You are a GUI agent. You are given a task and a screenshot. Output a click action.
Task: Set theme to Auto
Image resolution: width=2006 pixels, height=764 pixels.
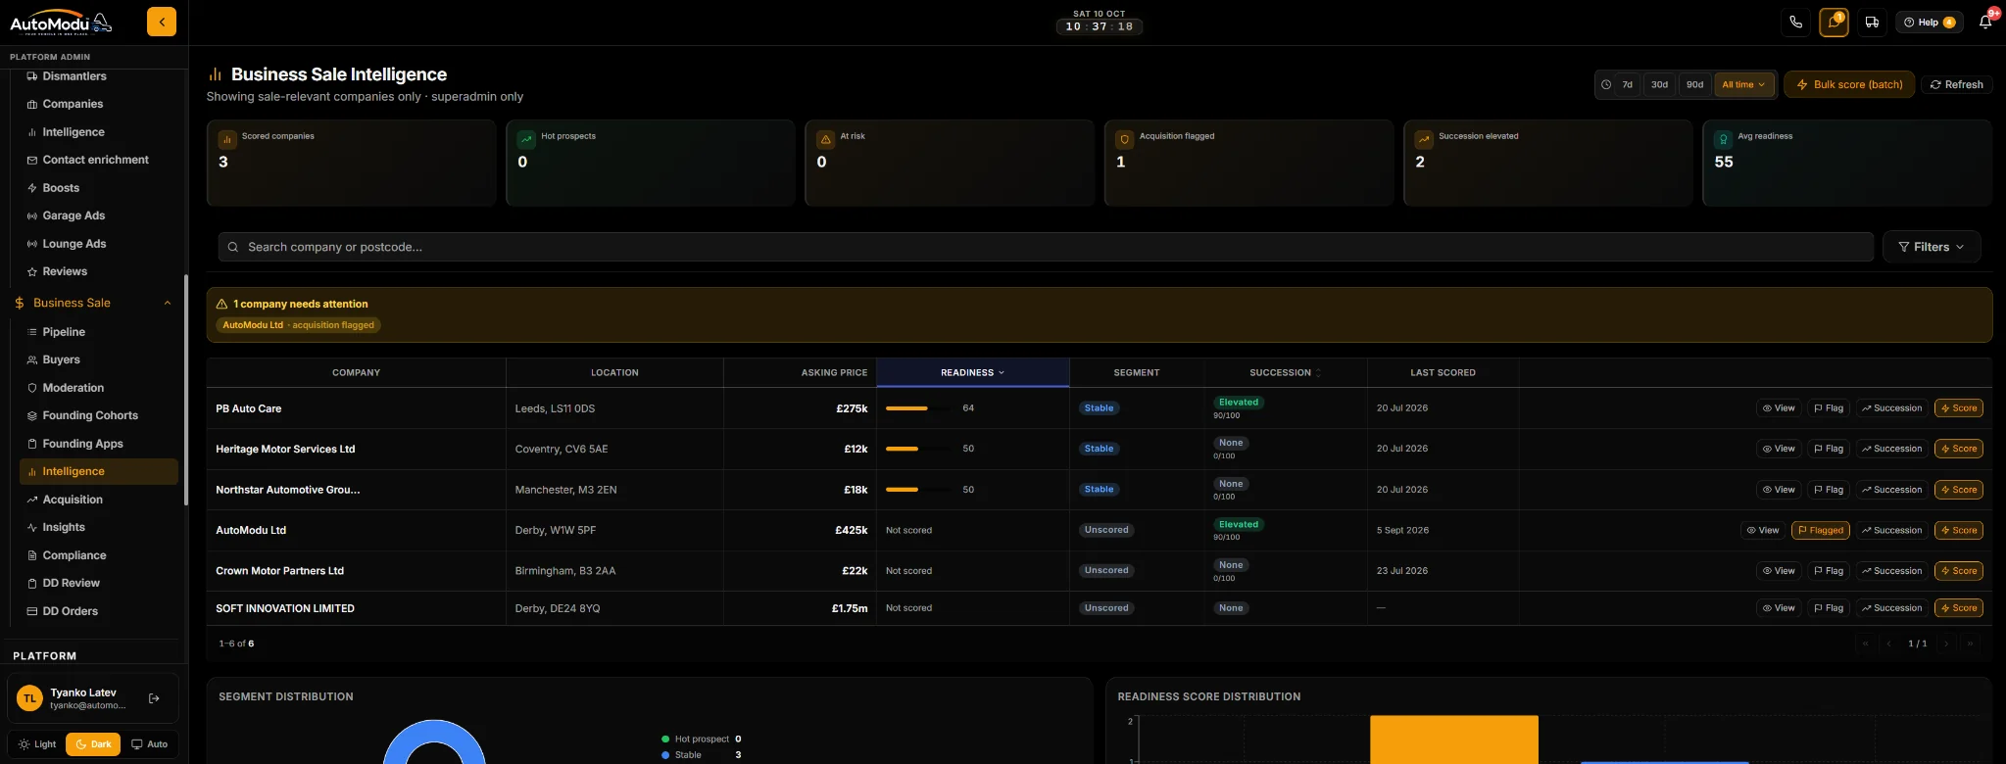(x=150, y=744)
